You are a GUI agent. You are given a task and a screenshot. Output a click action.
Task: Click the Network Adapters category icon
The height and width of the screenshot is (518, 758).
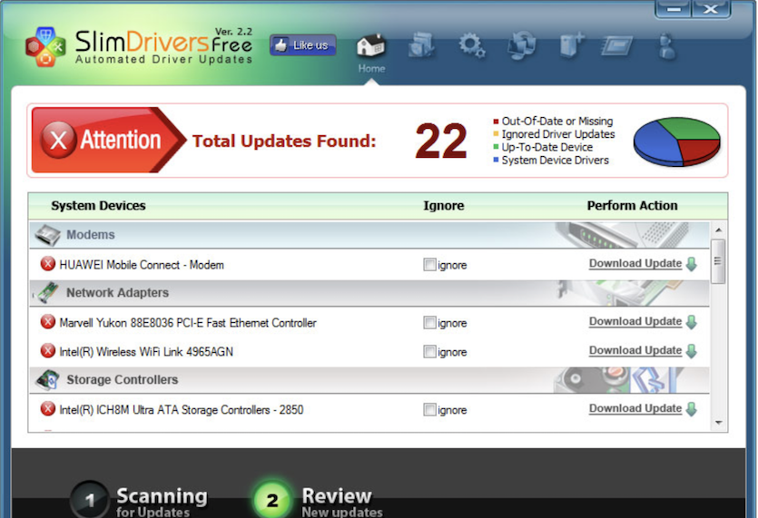47,293
